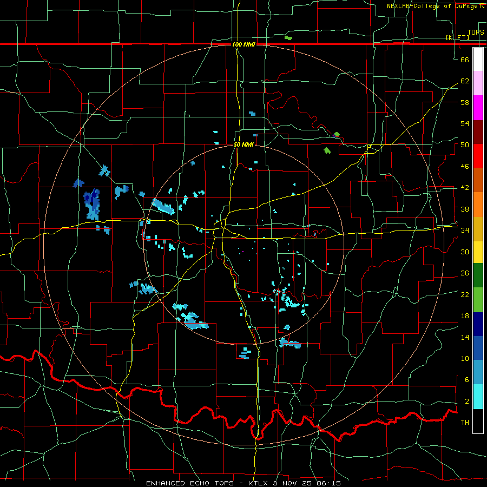Pick the light green legend band

pyautogui.click(x=478, y=300)
